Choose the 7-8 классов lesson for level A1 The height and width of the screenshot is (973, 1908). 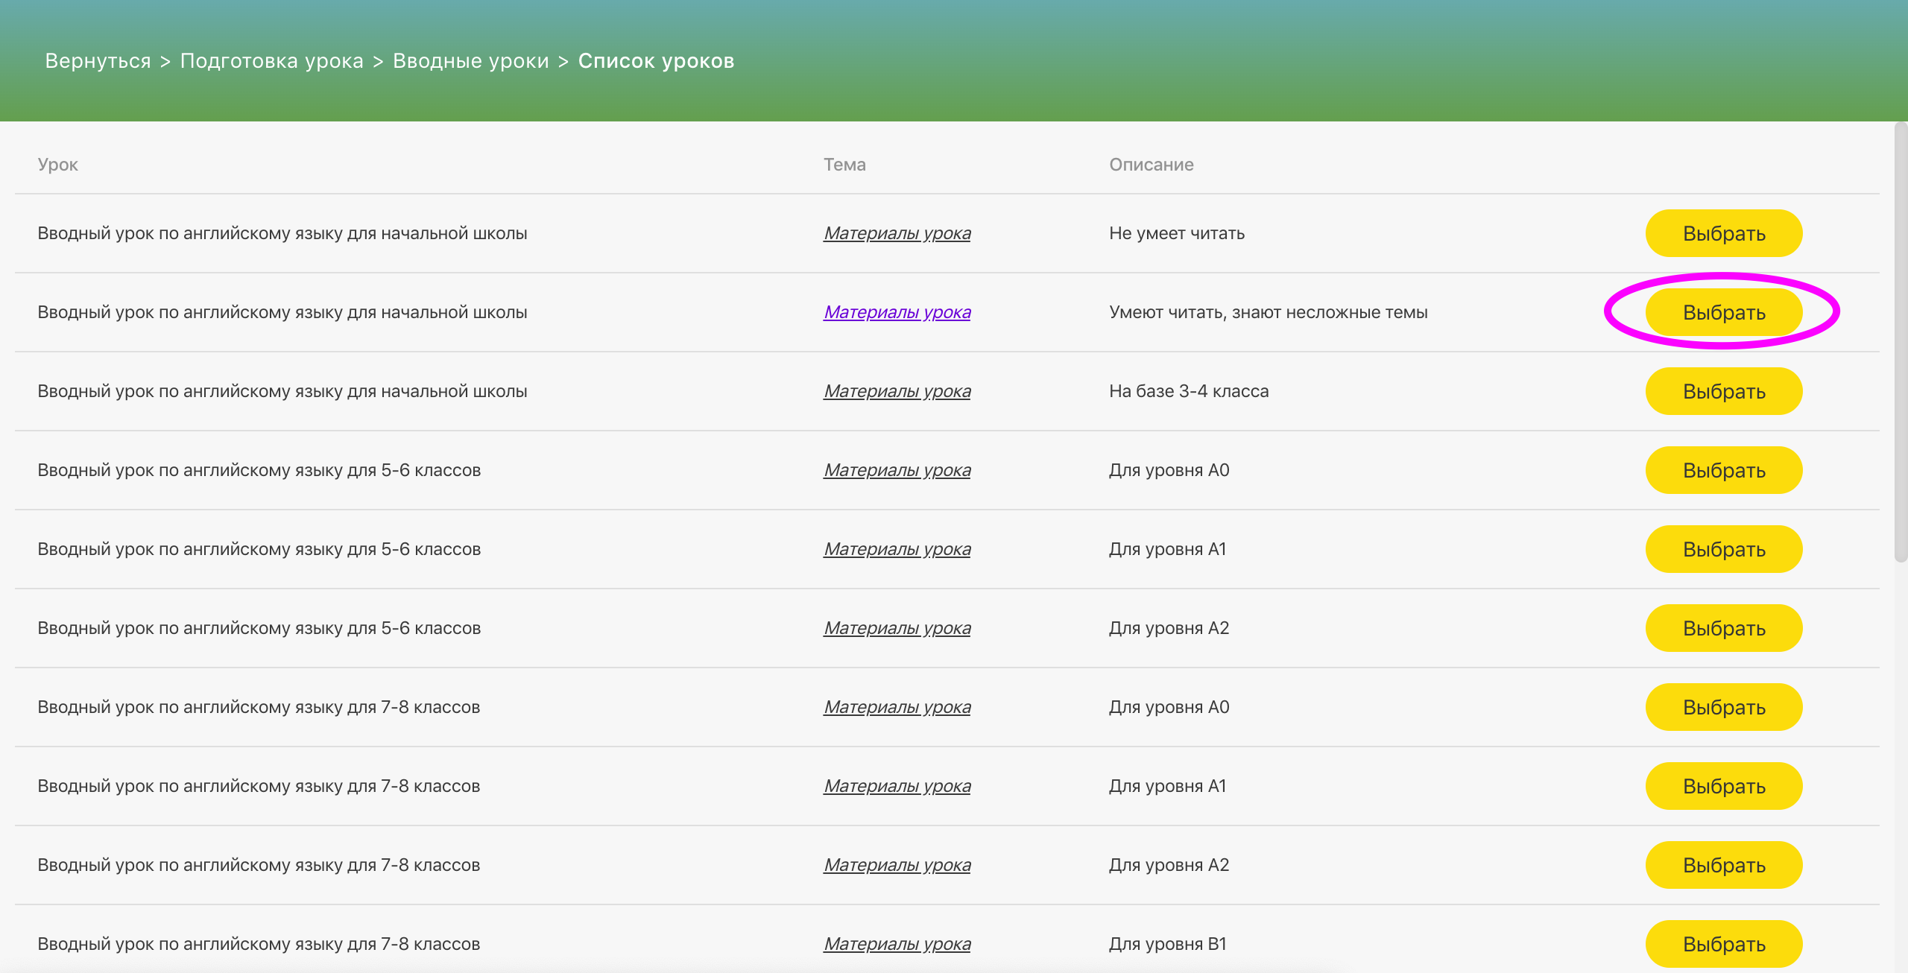(x=1724, y=786)
